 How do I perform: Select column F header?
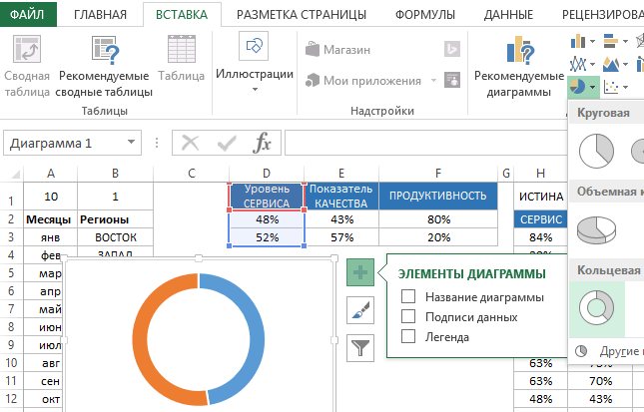pos(438,174)
